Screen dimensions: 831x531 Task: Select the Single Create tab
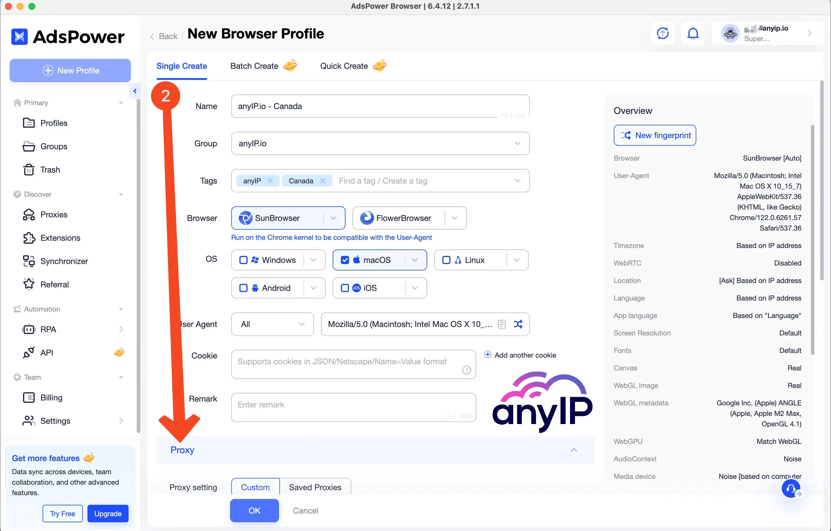coord(181,66)
